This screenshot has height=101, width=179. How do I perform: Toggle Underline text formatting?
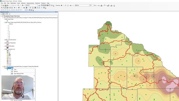pyautogui.click(x=99, y=5)
